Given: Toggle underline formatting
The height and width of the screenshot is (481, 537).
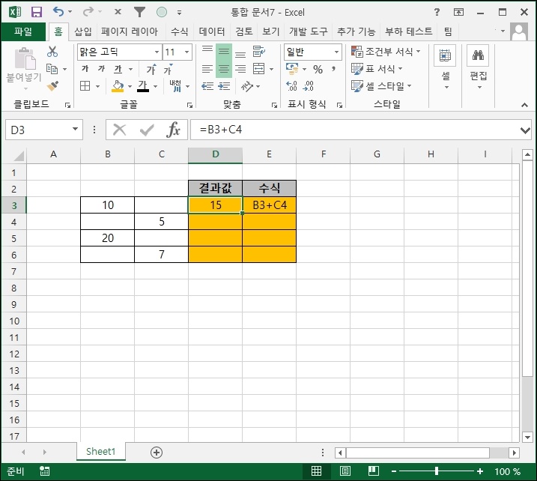Looking at the screenshot, I should click(x=118, y=69).
